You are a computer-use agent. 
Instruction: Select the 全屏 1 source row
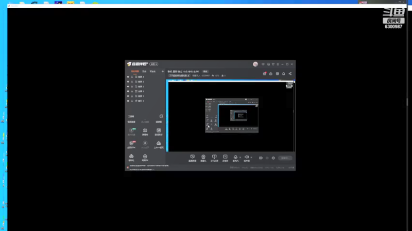tap(145, 91)
